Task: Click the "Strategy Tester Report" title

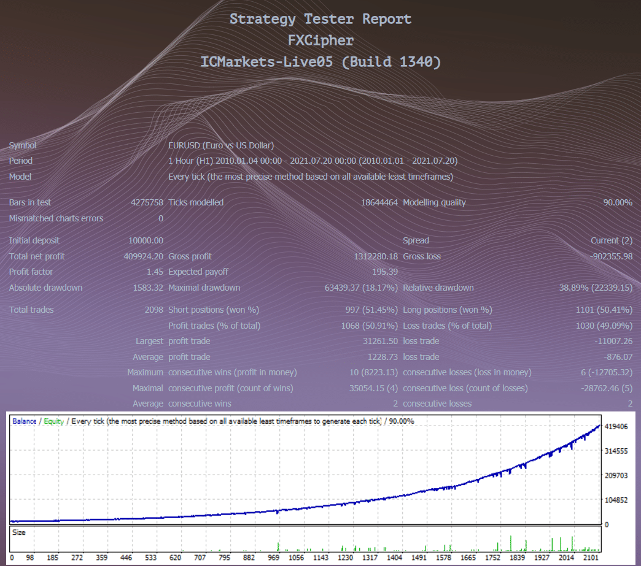Action: (x=320, y=19)
